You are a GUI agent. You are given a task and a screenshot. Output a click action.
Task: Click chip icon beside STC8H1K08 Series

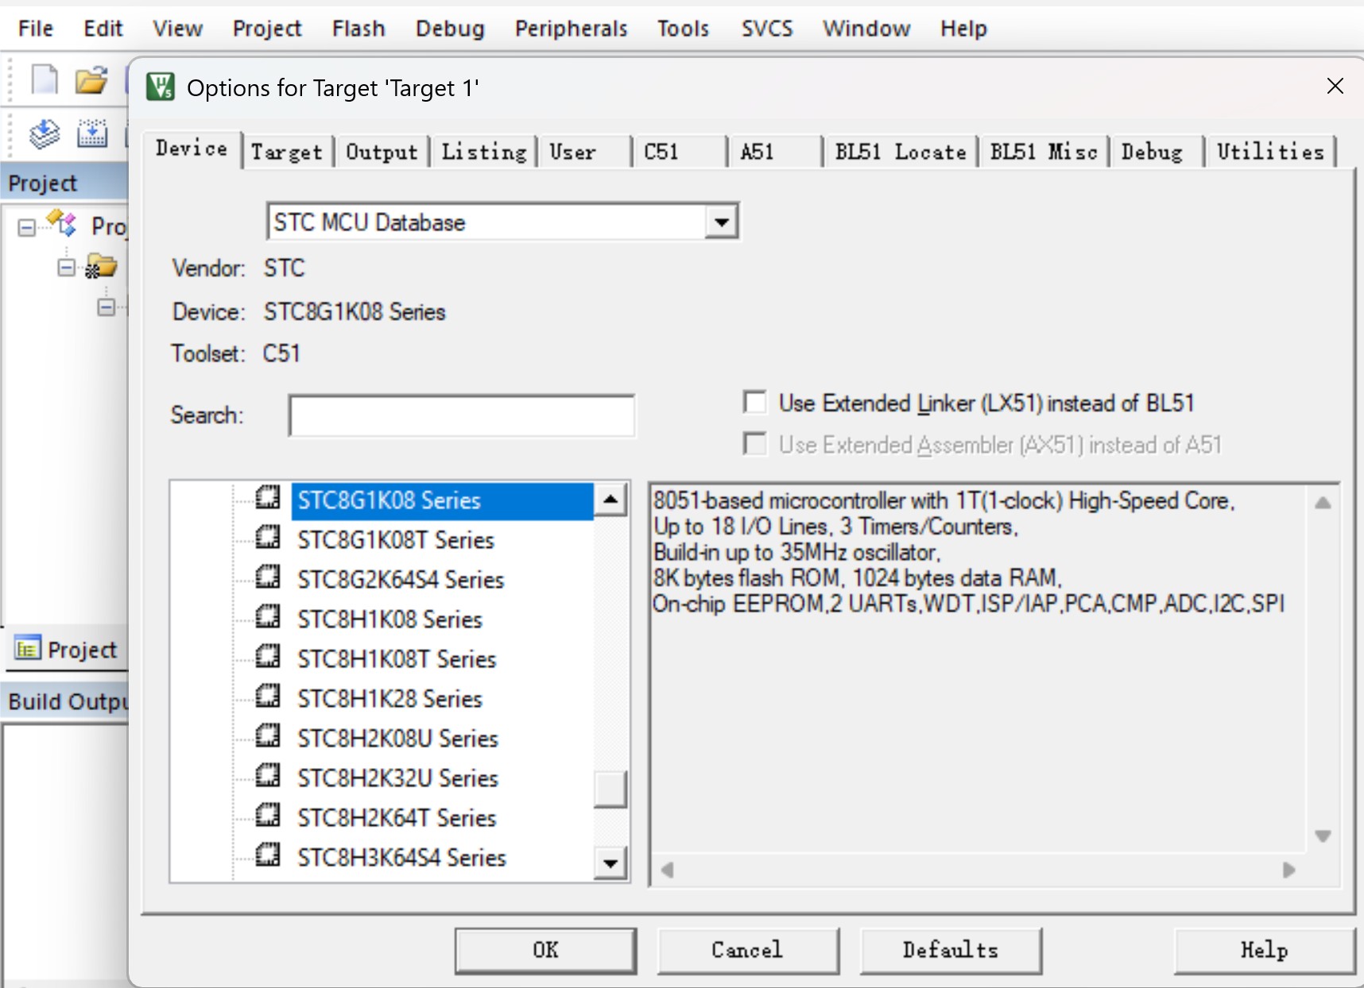point(268,617)
